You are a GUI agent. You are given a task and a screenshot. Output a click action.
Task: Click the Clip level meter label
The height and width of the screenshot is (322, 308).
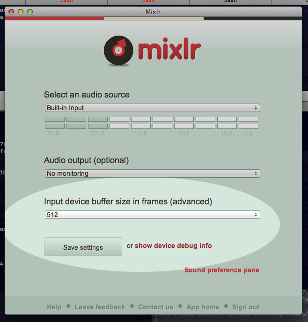[248, 134]
